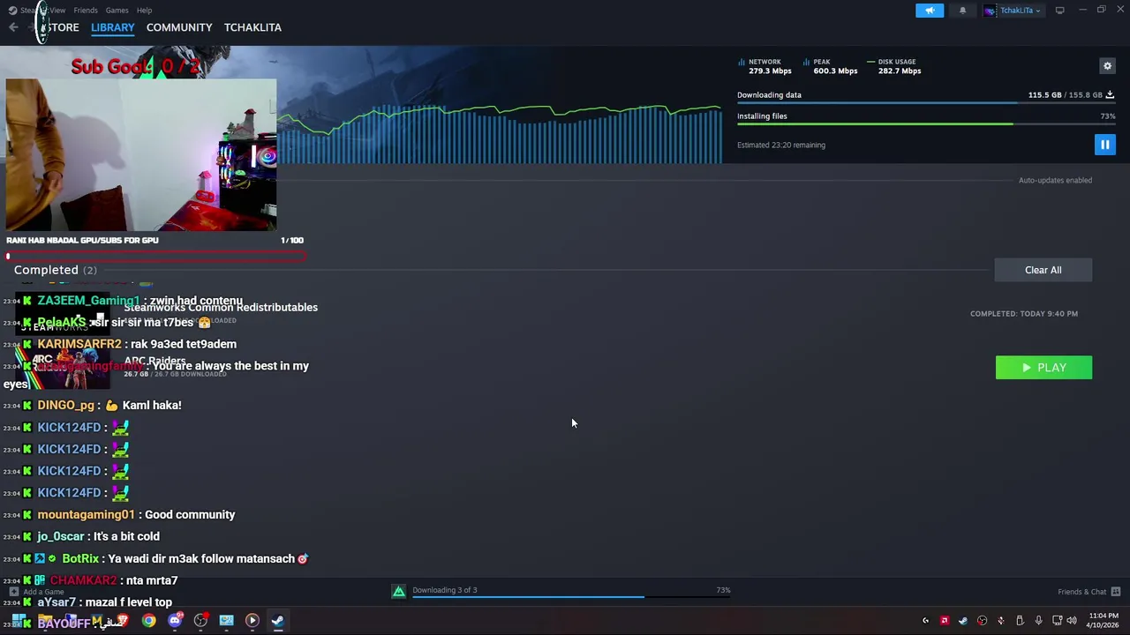Click the Steamworks Common Redistributables entry

[x=221, y=307]
